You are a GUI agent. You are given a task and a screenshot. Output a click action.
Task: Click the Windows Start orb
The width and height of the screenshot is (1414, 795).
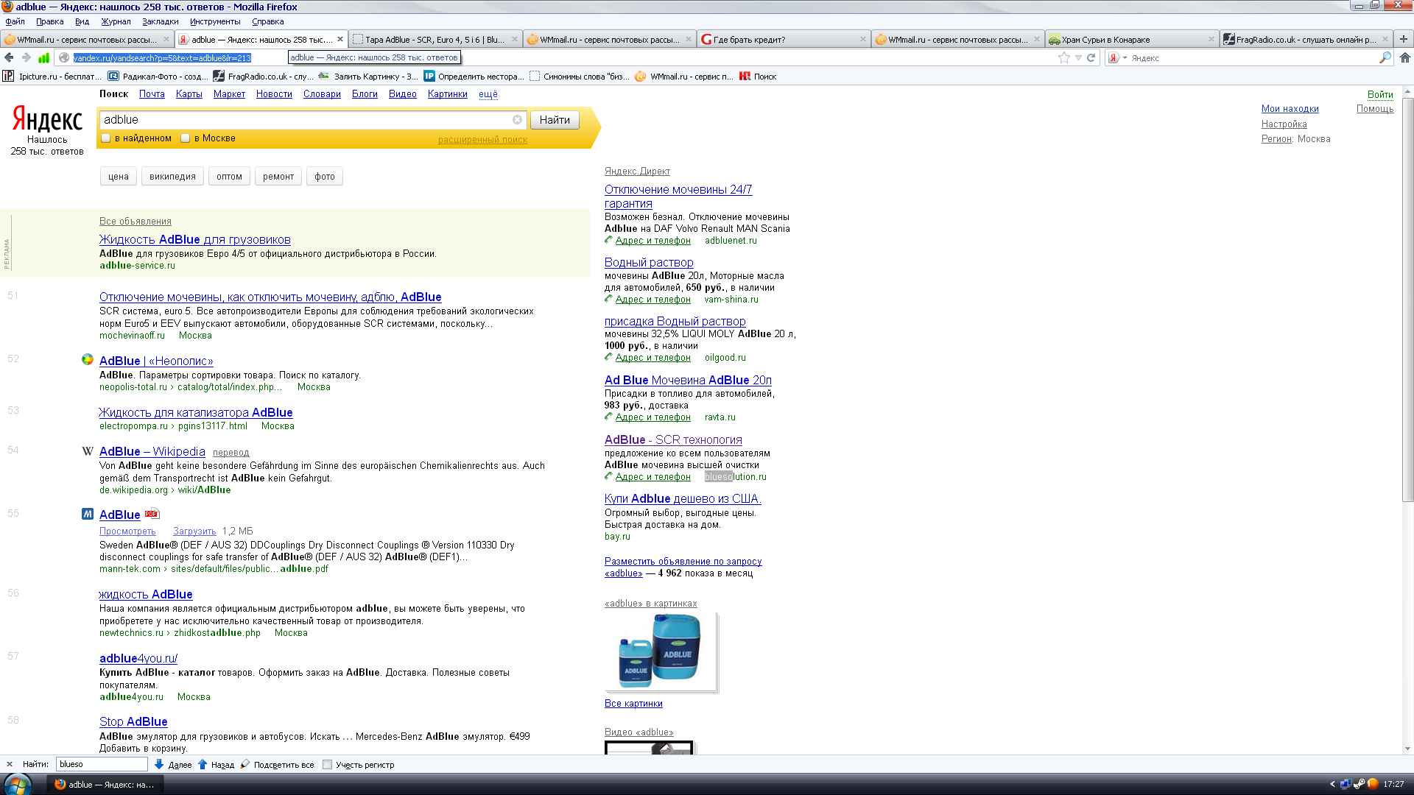(x=17, y=784)
